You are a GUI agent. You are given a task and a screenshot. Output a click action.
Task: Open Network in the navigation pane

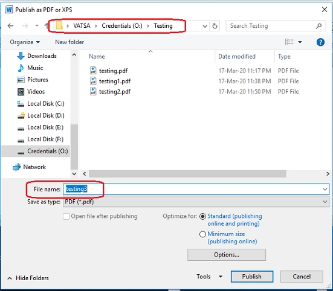(x=29, y=167)
